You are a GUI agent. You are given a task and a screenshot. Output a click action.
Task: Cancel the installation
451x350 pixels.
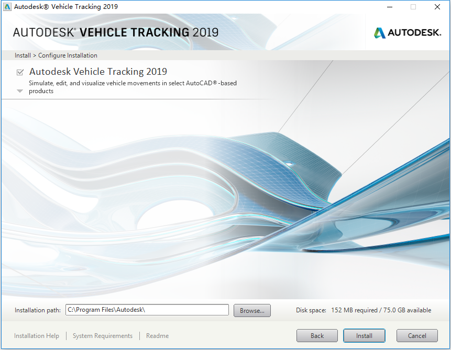(417, 336)
